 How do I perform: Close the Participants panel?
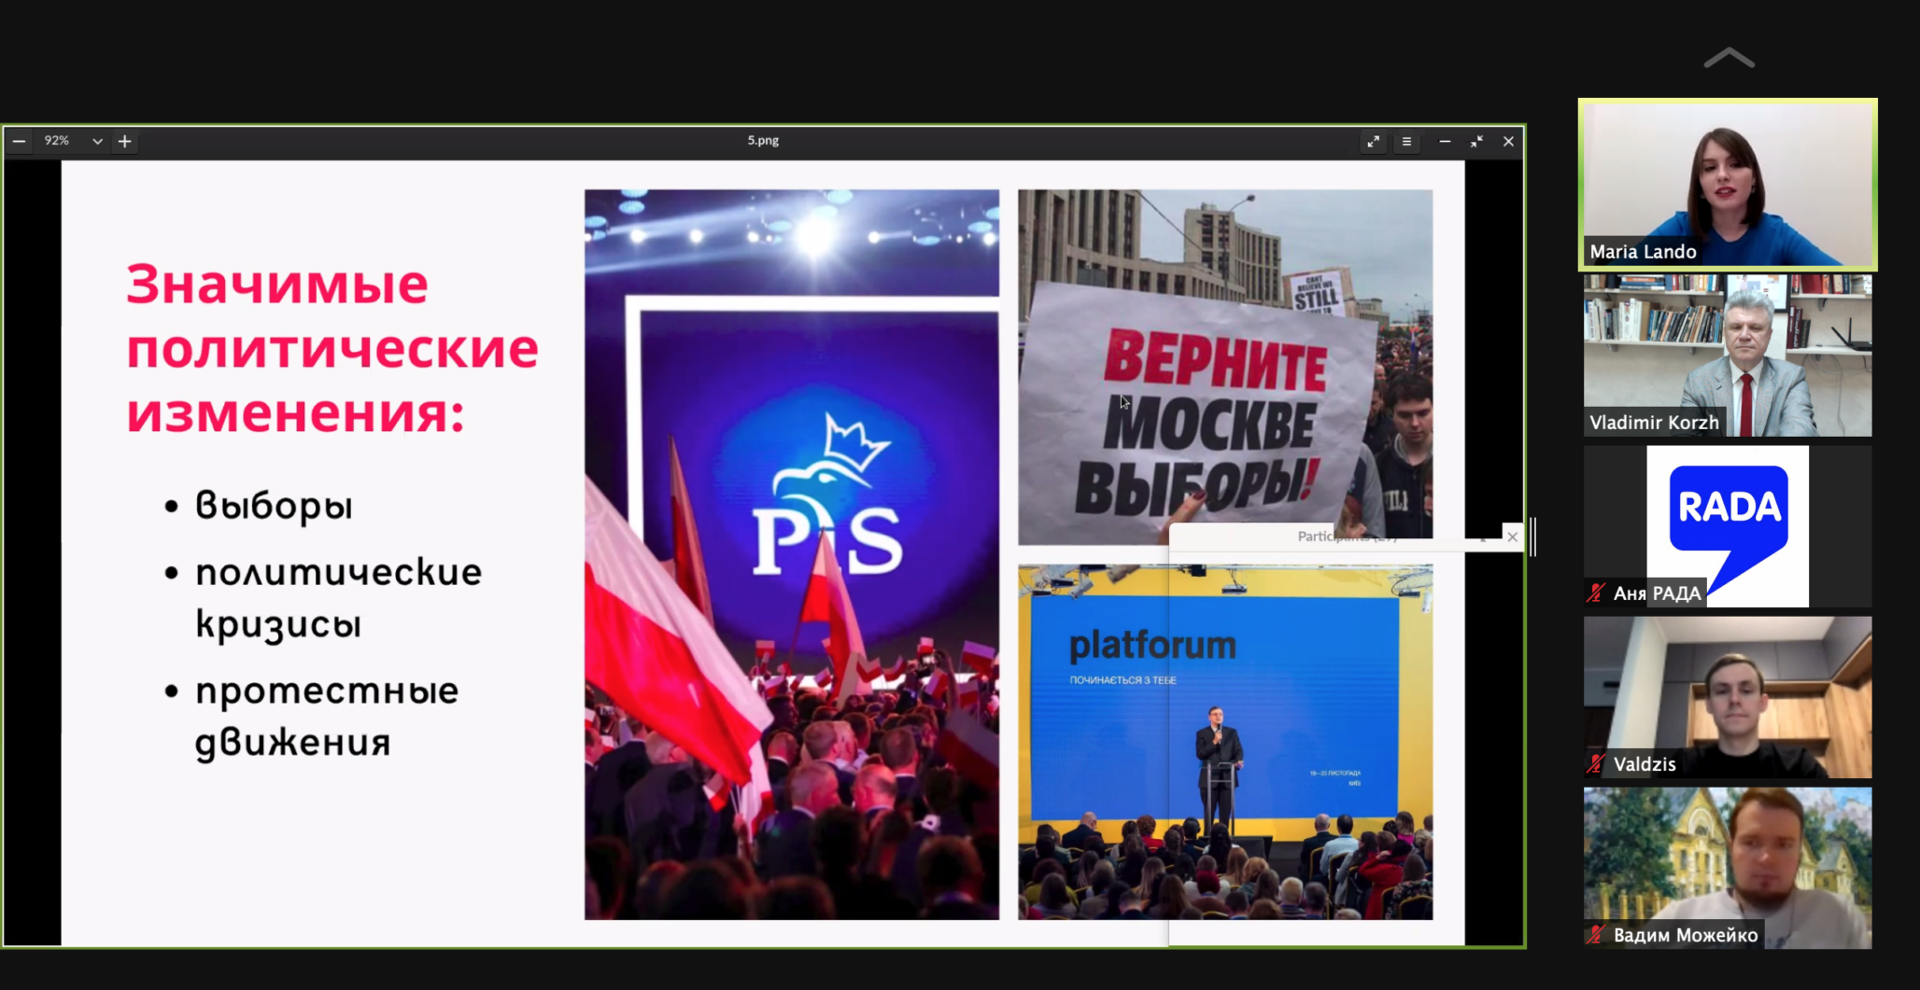point(1512,537)
